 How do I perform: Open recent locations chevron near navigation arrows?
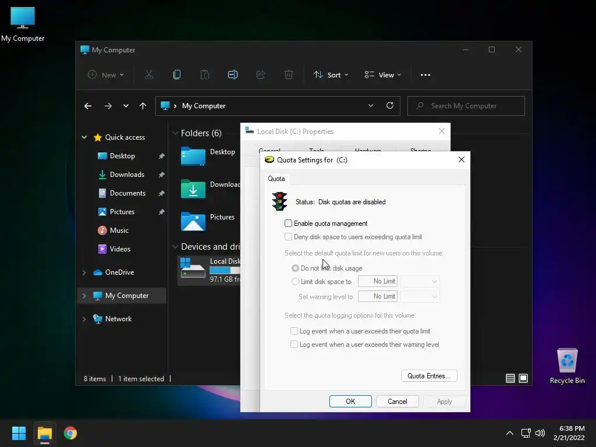[x=126, y=106]
